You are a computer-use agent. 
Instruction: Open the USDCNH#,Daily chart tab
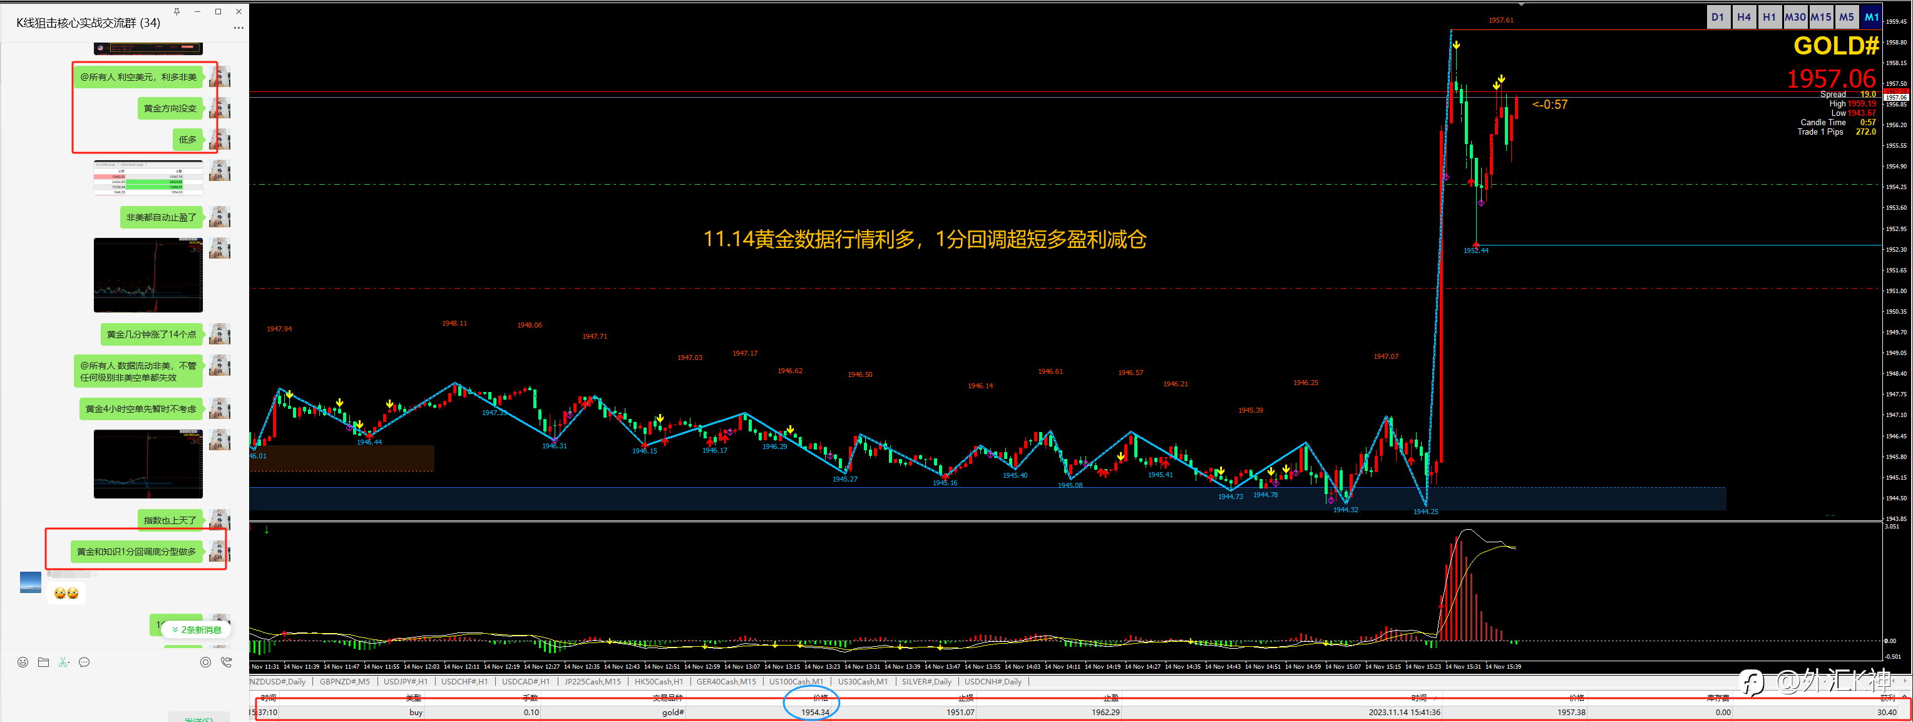click(x=993, y=682)
